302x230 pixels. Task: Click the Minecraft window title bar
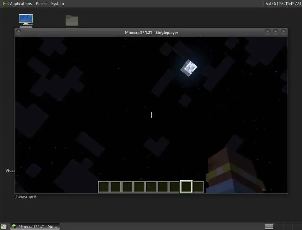pos(151,33)
